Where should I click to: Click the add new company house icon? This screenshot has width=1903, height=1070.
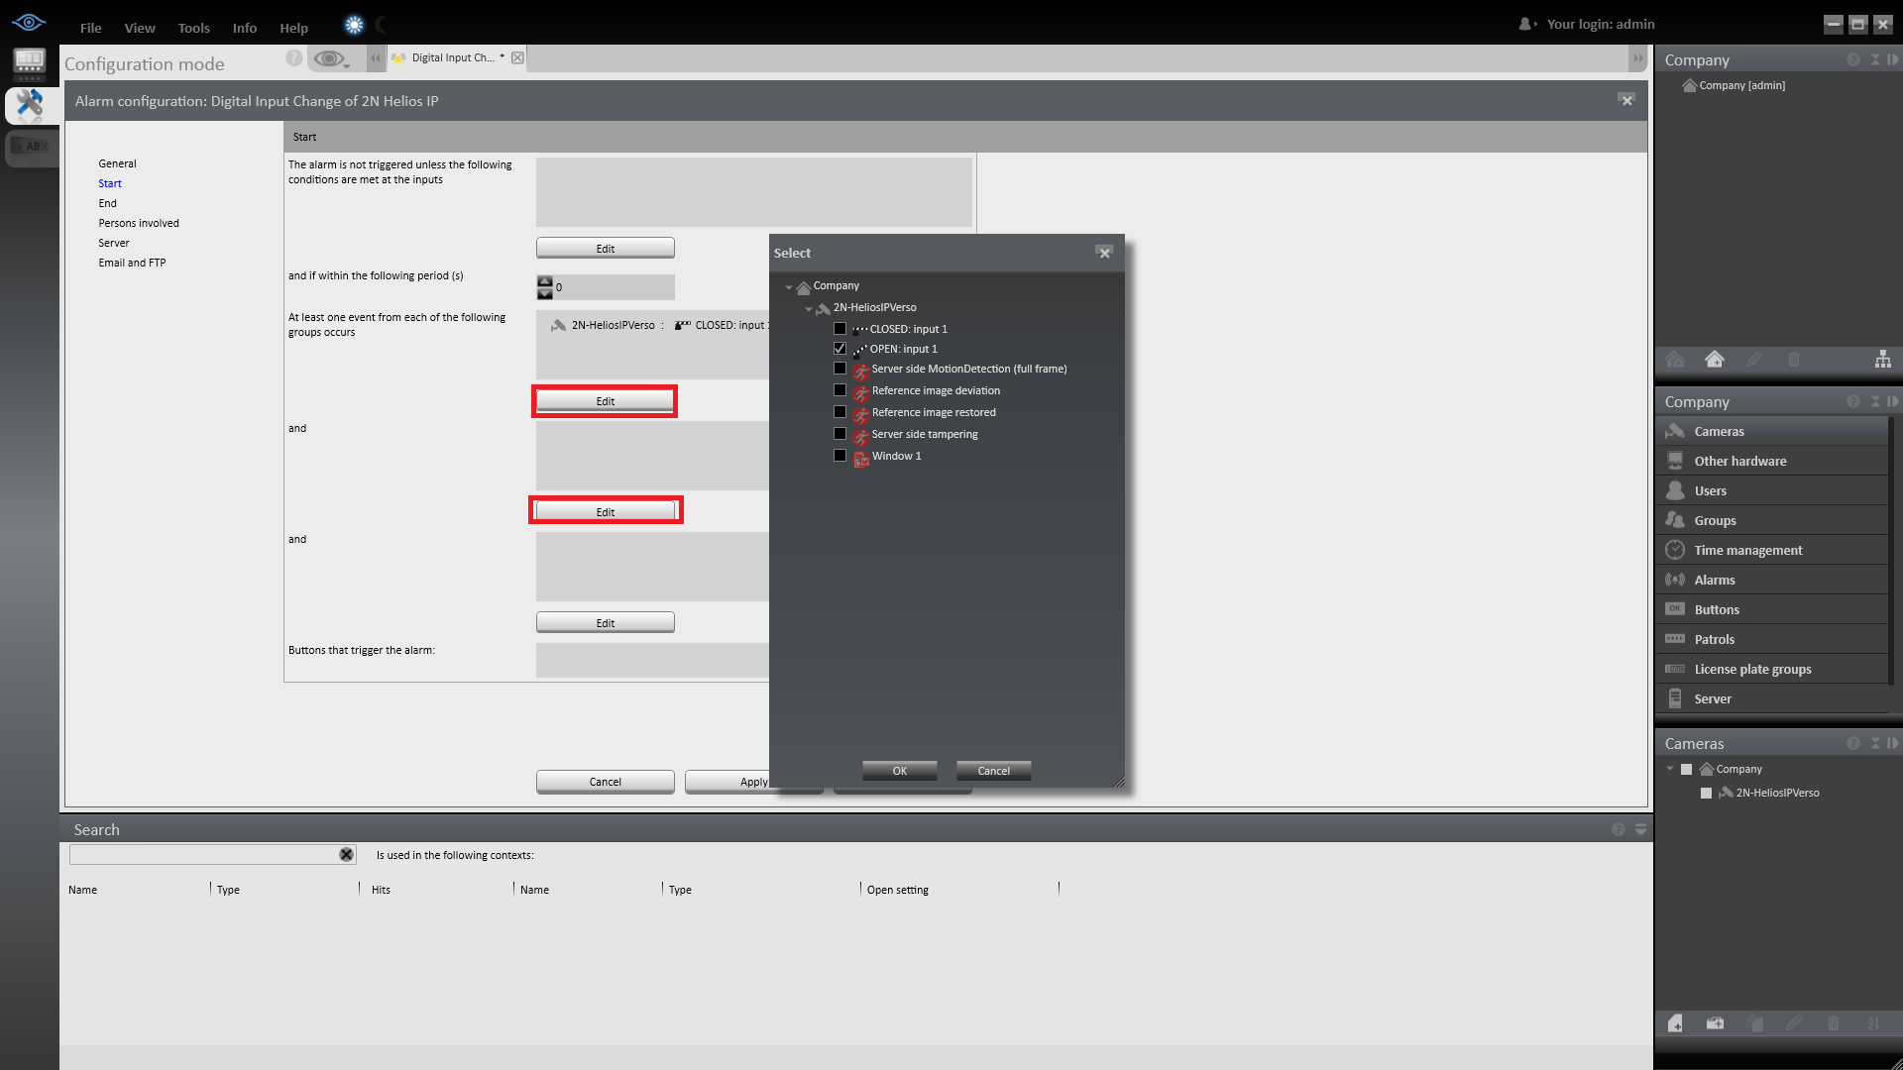[x=1714, y=360]
